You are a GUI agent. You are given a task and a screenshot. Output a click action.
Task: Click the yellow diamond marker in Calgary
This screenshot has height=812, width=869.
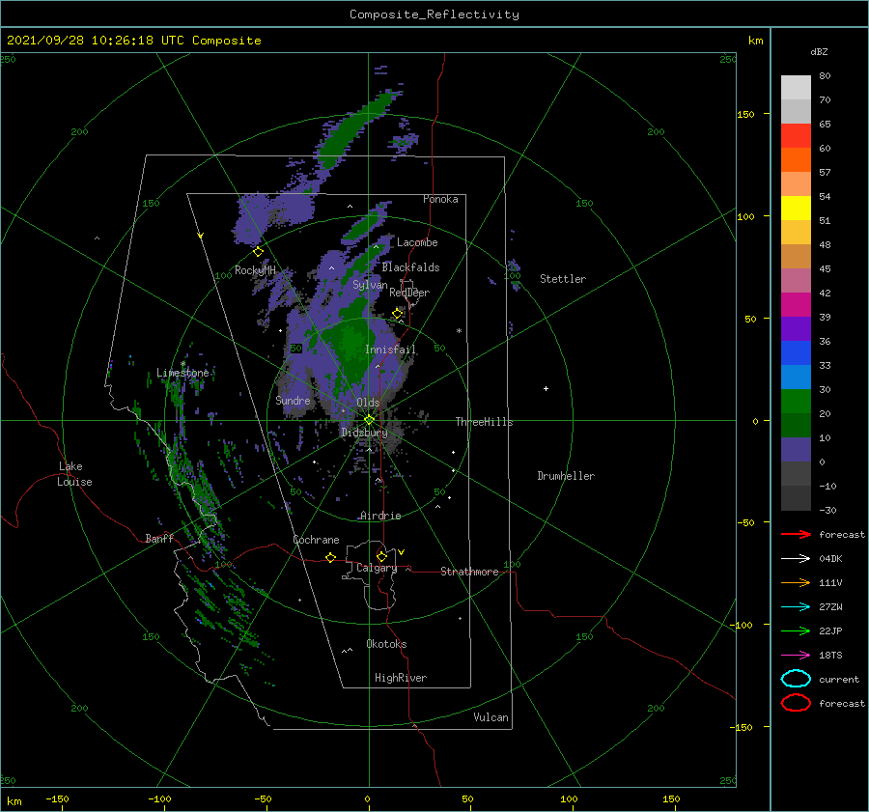[x=381, y=556]
